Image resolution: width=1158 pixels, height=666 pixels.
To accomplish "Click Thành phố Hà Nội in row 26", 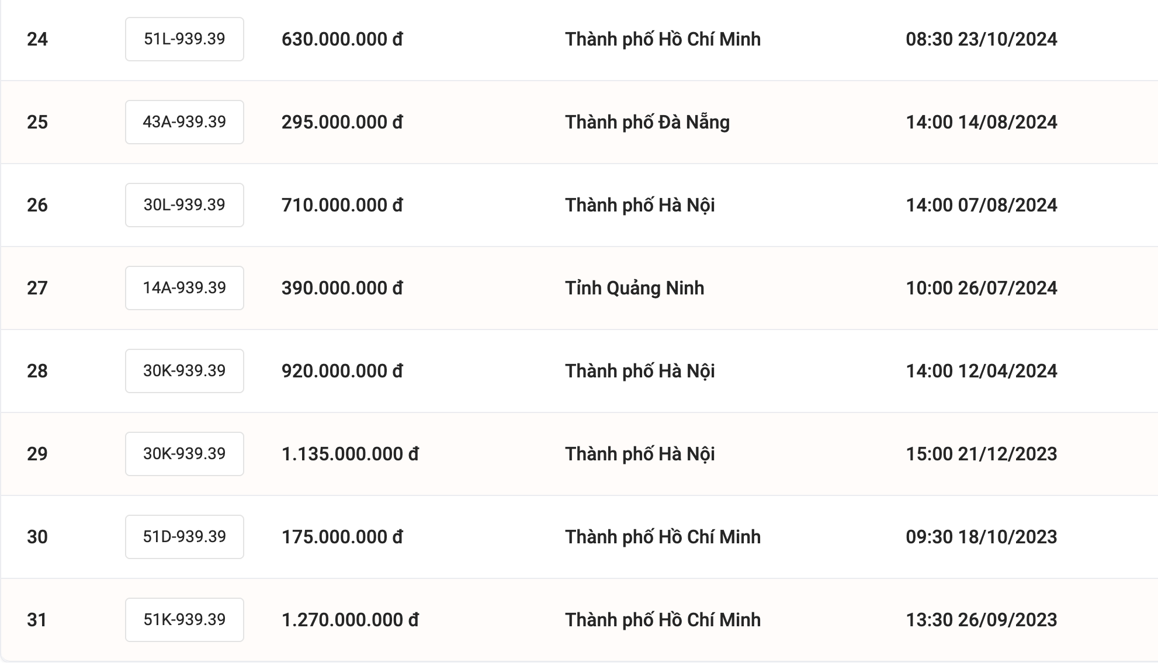I will (x=639, y=205).
